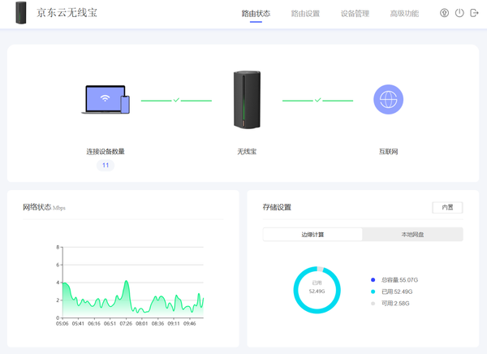487x354 pixels.
Task: Click the power restart icon
Action: click(x=459, y=13)
